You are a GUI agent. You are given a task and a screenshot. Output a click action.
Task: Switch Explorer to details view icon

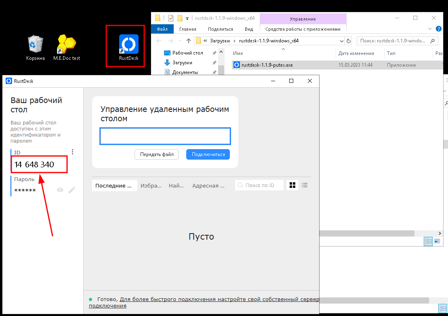coord(428,241)
